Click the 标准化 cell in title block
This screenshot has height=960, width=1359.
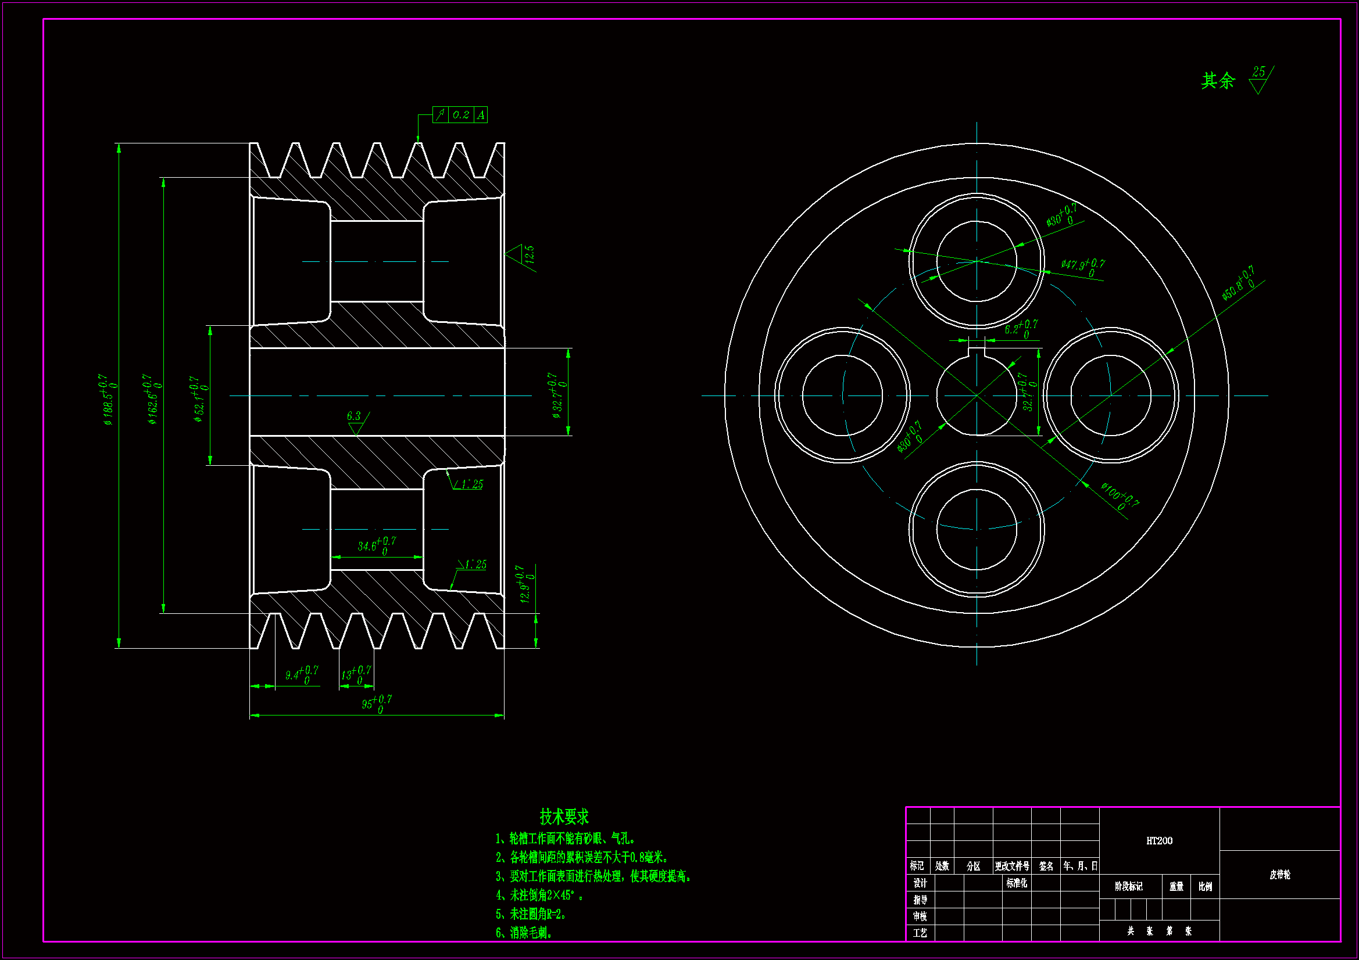tap(1016, 883)
